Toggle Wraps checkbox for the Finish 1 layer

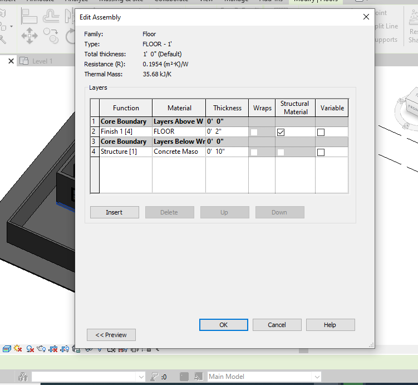(254, 132)
